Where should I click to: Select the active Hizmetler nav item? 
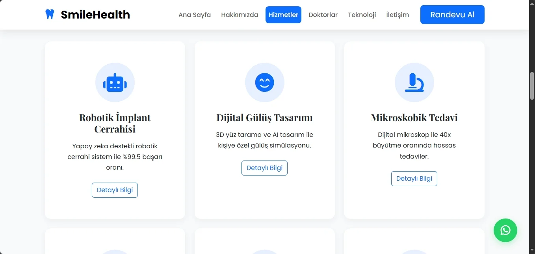point(283,15)
